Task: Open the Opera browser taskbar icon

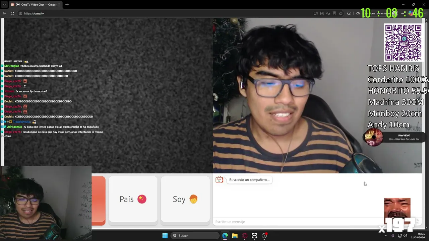Action: pyautogui.click(x=245, y=236)
